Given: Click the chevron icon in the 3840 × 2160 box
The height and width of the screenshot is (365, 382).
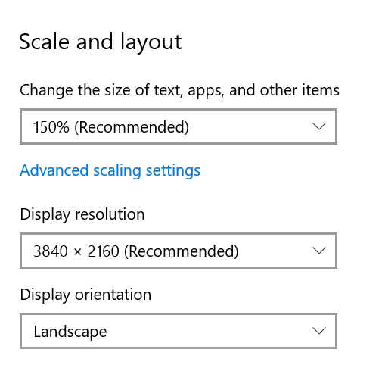Looking at the screenshot, I should 319,251.
